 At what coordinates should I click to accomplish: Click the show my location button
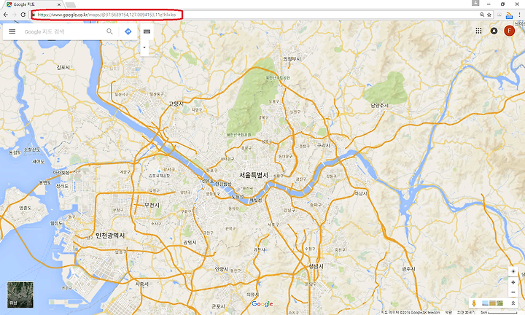513,271
